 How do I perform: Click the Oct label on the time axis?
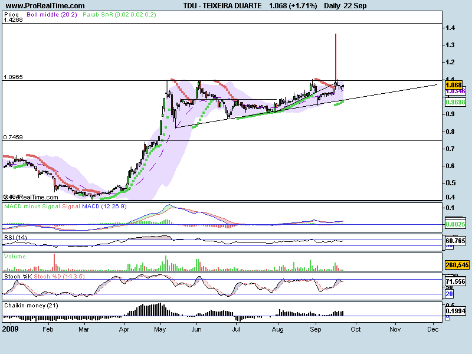[356, 329]
